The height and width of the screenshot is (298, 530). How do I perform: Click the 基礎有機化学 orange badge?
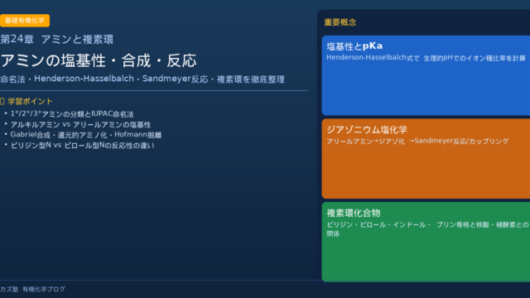coord(25,21)
